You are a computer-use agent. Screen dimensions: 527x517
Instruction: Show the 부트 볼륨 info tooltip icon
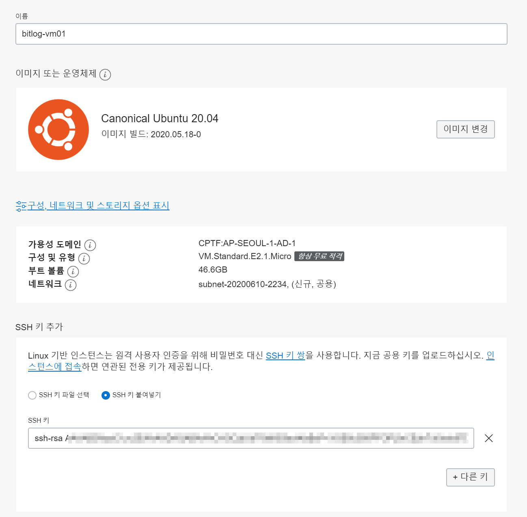73,272
